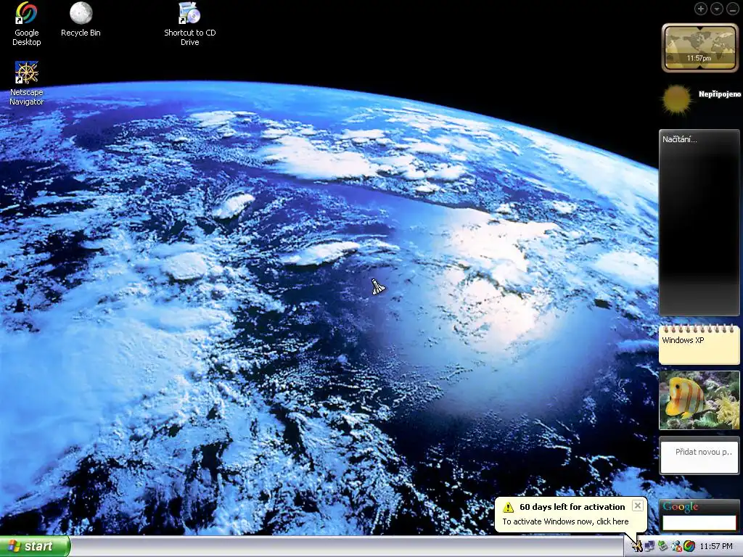Image resolution: width=743 pixels, height=557 pixels.
Task: Click the "60 days left for activation" title
Action: (572, 507)
